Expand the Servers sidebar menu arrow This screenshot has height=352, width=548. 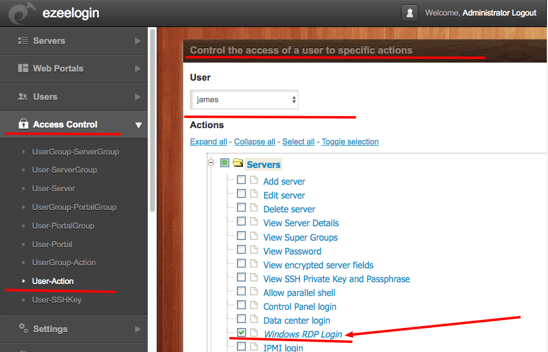[x=137, y=41]
